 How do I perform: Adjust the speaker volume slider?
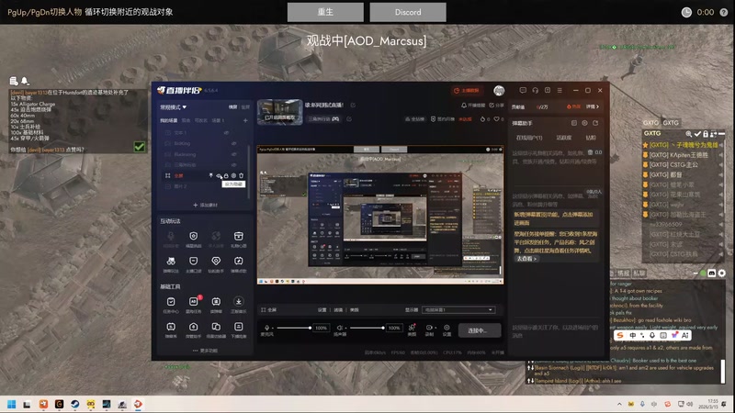[x=367, y=328]
